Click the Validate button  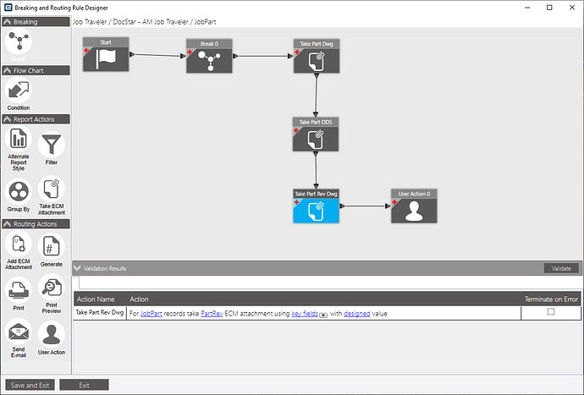tap(561, 268)
